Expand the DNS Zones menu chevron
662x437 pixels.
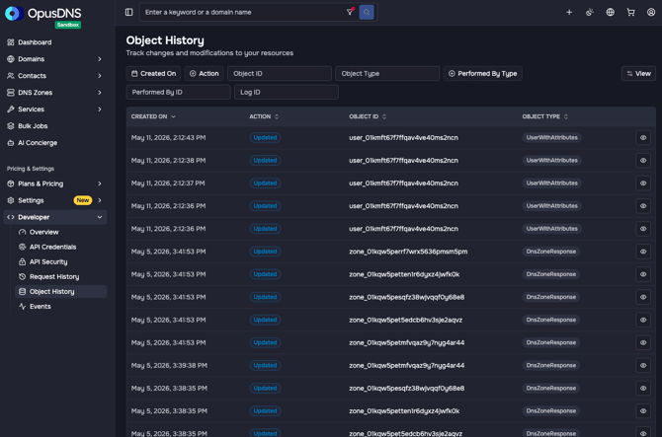click(x=100, y=93)
